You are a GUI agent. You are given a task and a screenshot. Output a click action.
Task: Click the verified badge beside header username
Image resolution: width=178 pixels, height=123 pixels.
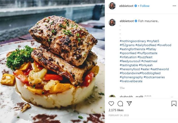[x=136, y=6]
